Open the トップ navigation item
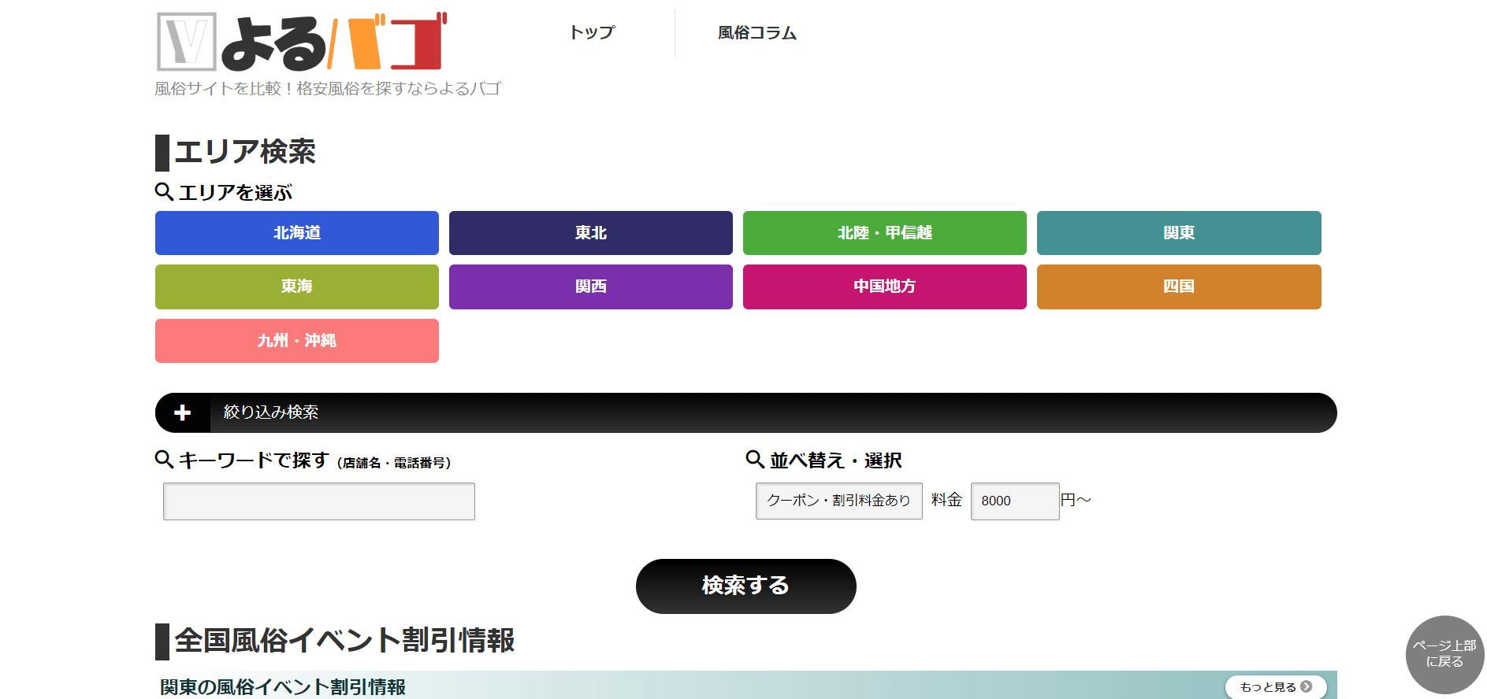The width and height of the screenshot is (1487, 699). click(x=592, y=33)
